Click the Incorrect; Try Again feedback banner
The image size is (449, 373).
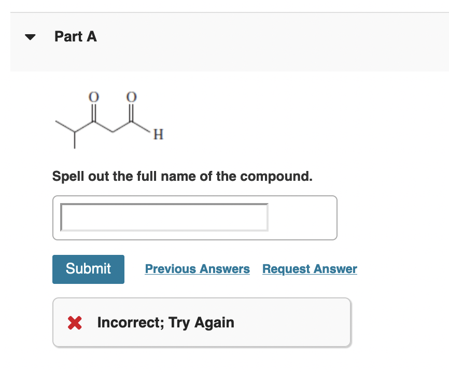pyautogui.click(x=201, y=322)
